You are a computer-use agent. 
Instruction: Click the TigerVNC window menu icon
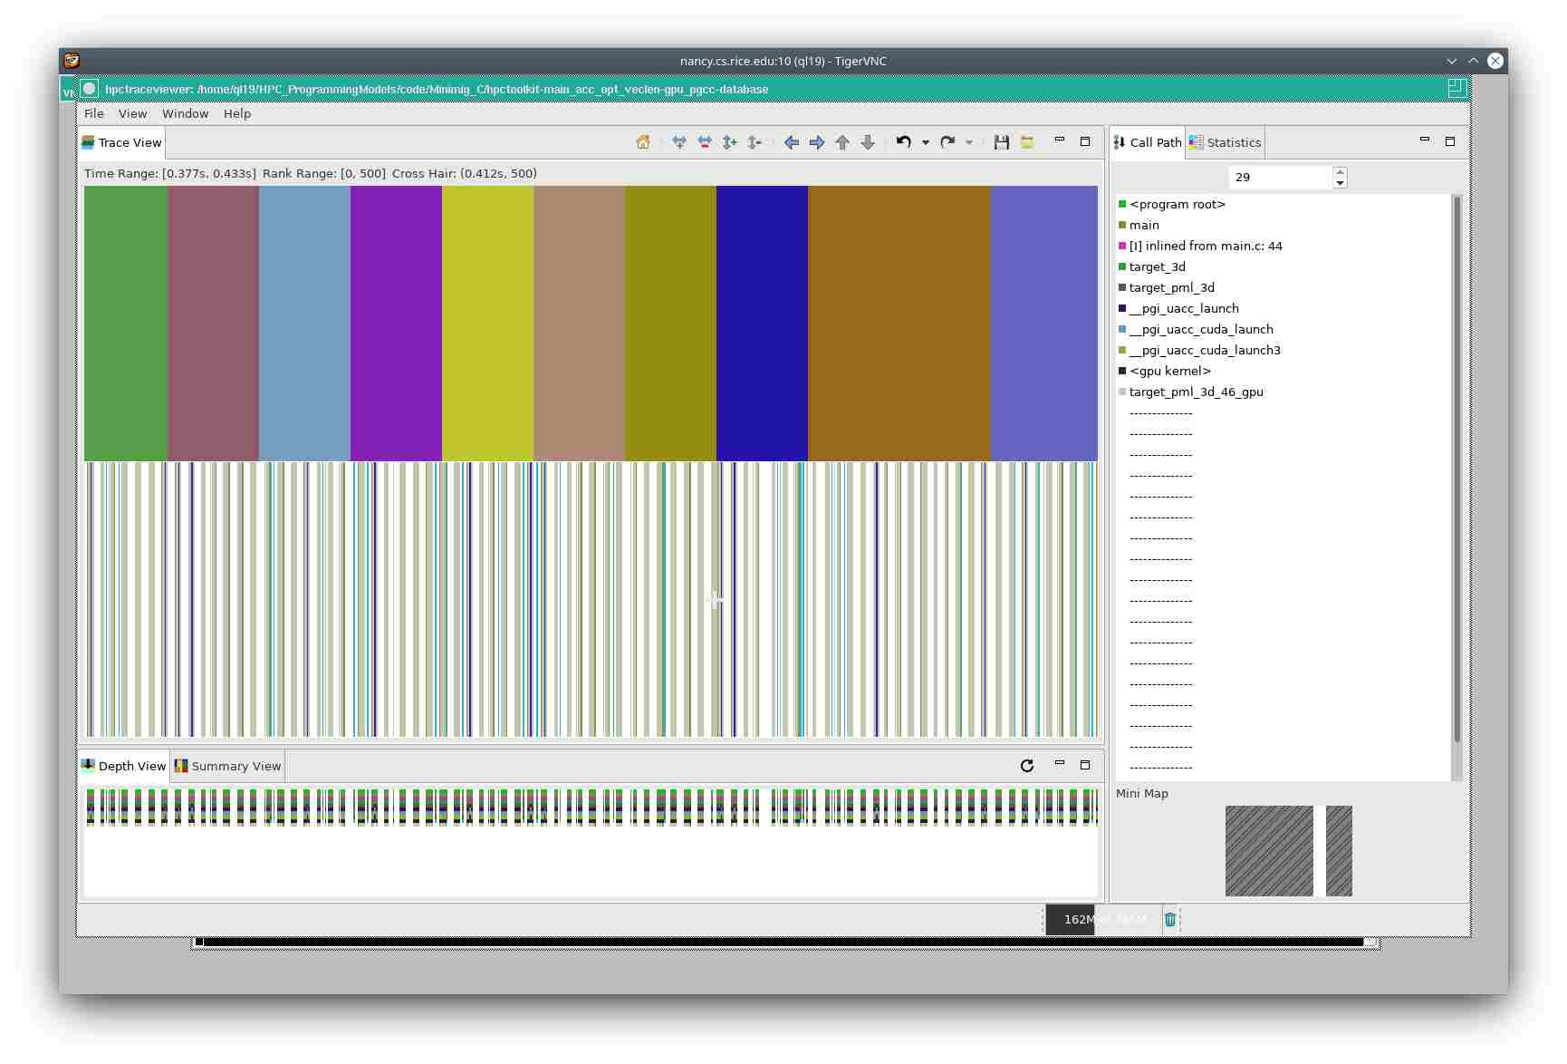[x=72, y=61]
